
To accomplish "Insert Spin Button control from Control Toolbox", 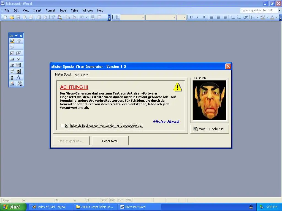I will tap(18, 71).
